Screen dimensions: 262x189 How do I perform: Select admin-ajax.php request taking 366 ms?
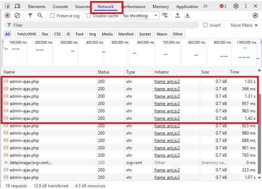tap(130, 89)
